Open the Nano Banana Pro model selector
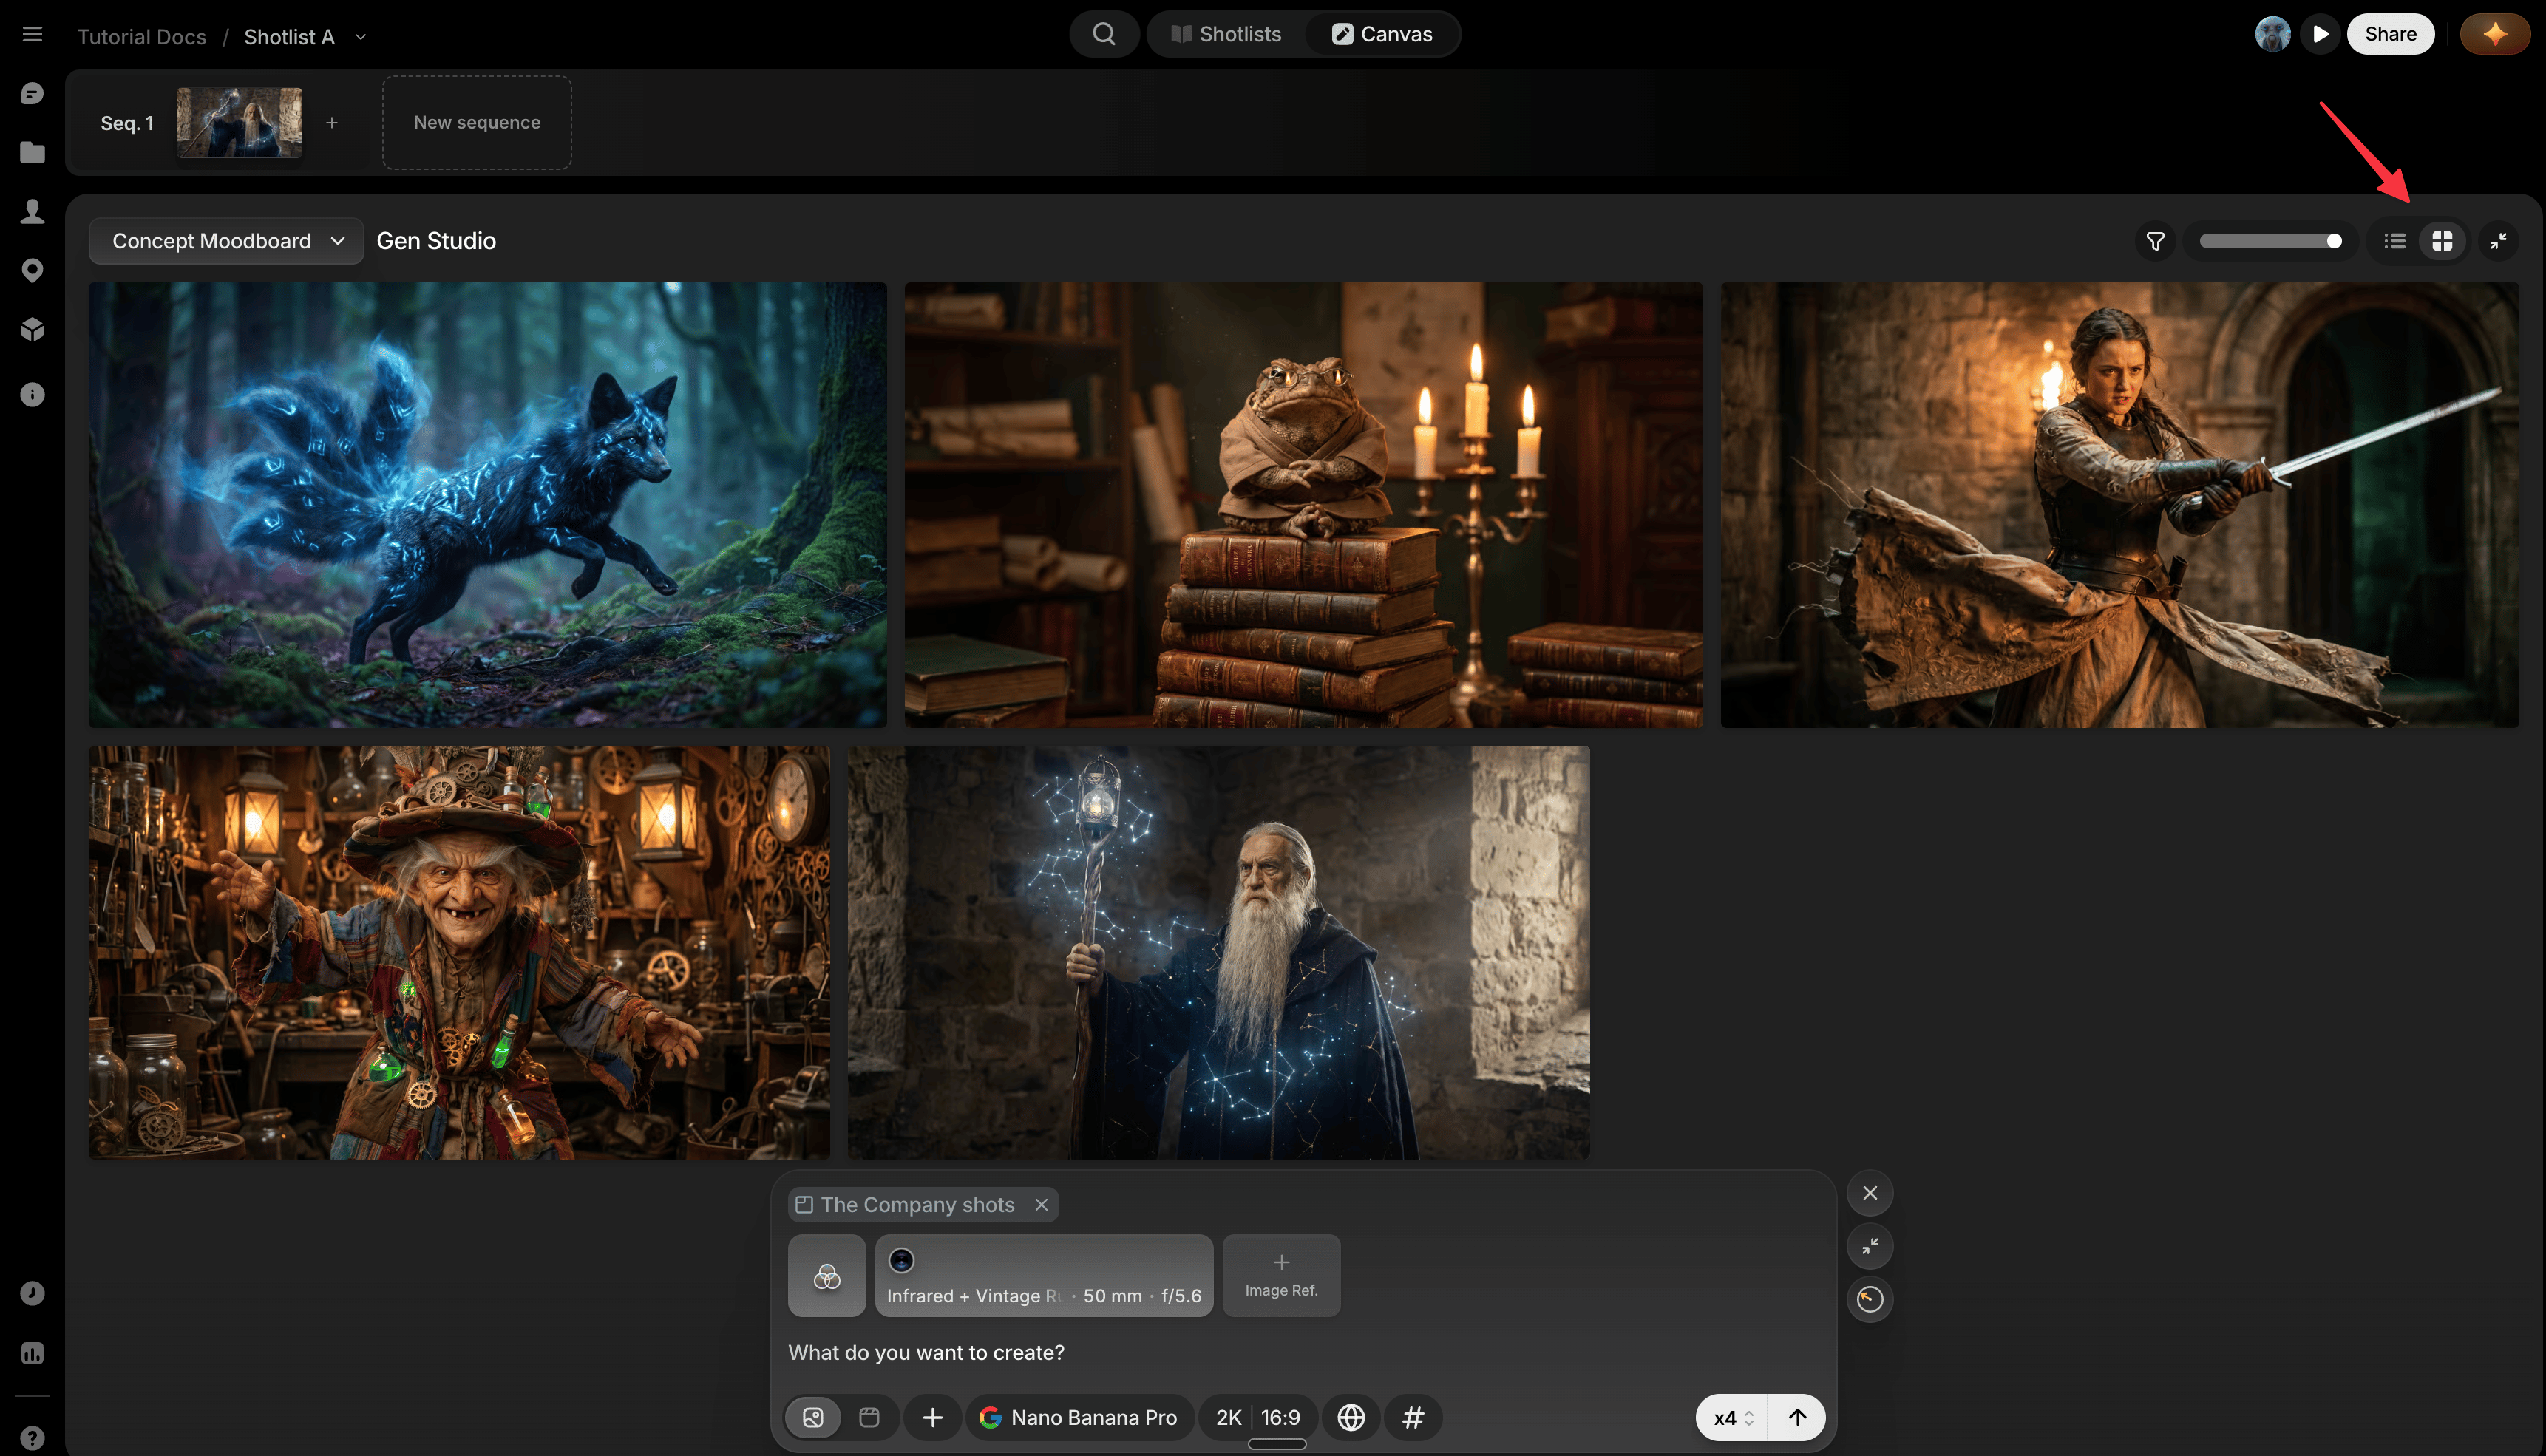The width and height of the screenshot is (2546, 1456). point(1079,1417)
